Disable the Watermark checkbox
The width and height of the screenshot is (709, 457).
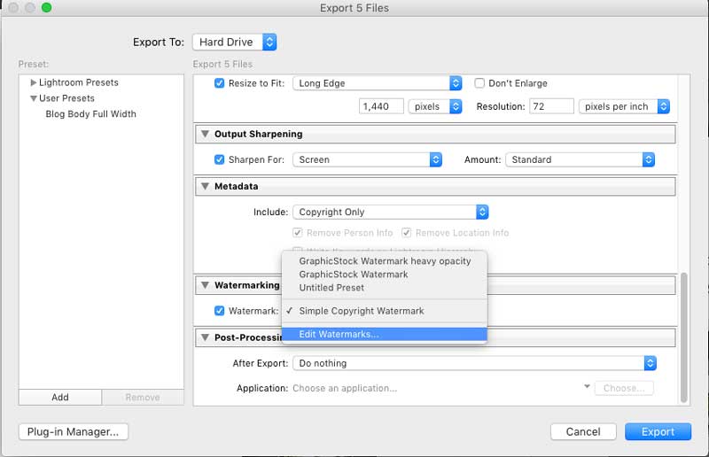click(x=220, y=311)
